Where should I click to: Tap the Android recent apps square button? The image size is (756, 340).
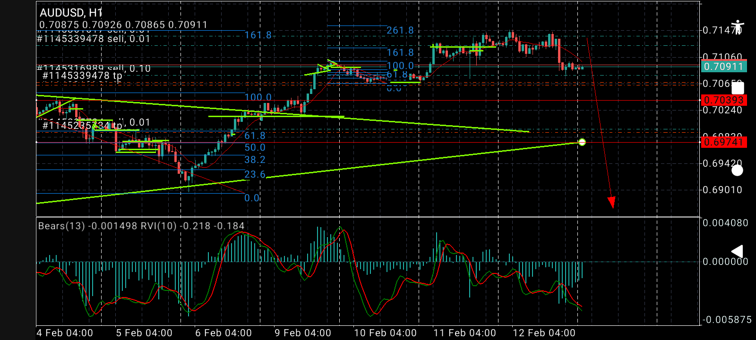738,88
